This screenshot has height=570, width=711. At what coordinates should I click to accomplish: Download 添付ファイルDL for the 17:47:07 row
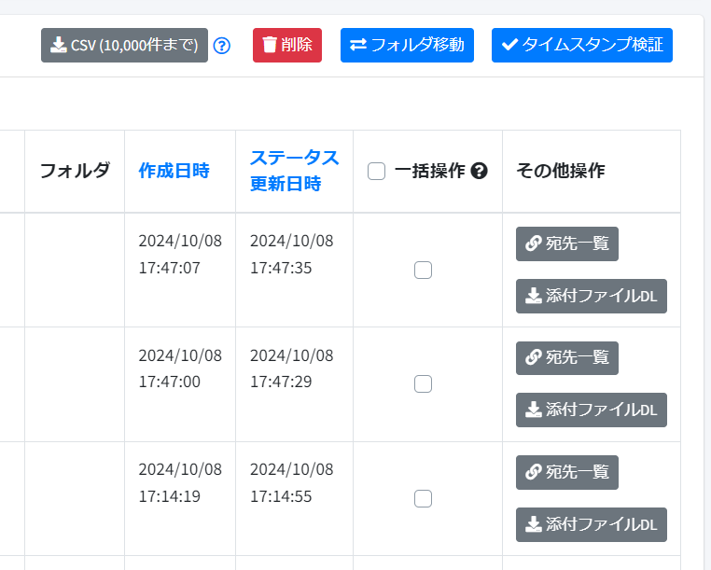click(x=591, y=296)
